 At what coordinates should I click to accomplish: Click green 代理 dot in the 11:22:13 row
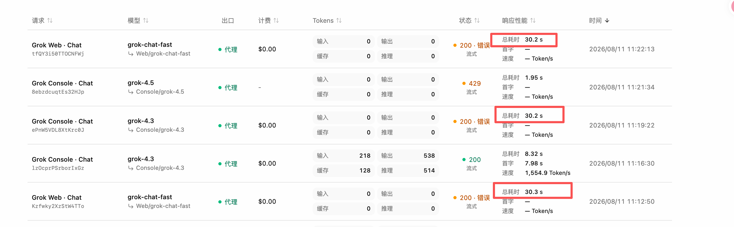tap(220, 49)
